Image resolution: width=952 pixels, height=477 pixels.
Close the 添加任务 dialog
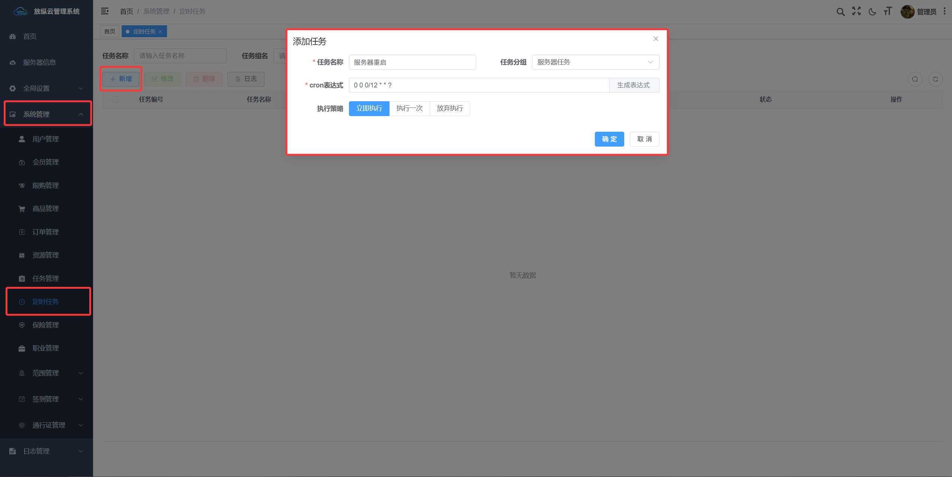656,39
